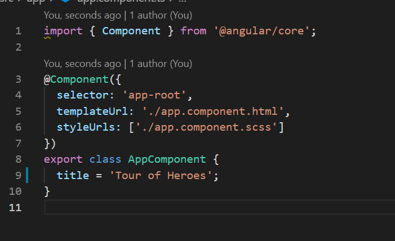Click the 'import' keyword on line 1
The height and width of the screenshot is (241, 395).
click(63, 31)
